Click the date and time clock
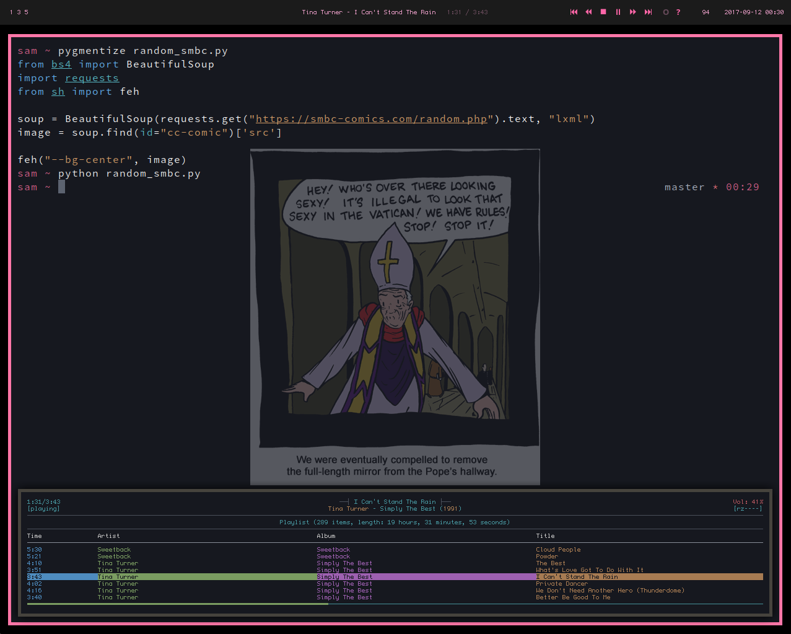Image resolution: width=791 pixels, height=634 pixels. tap(754, 12)
